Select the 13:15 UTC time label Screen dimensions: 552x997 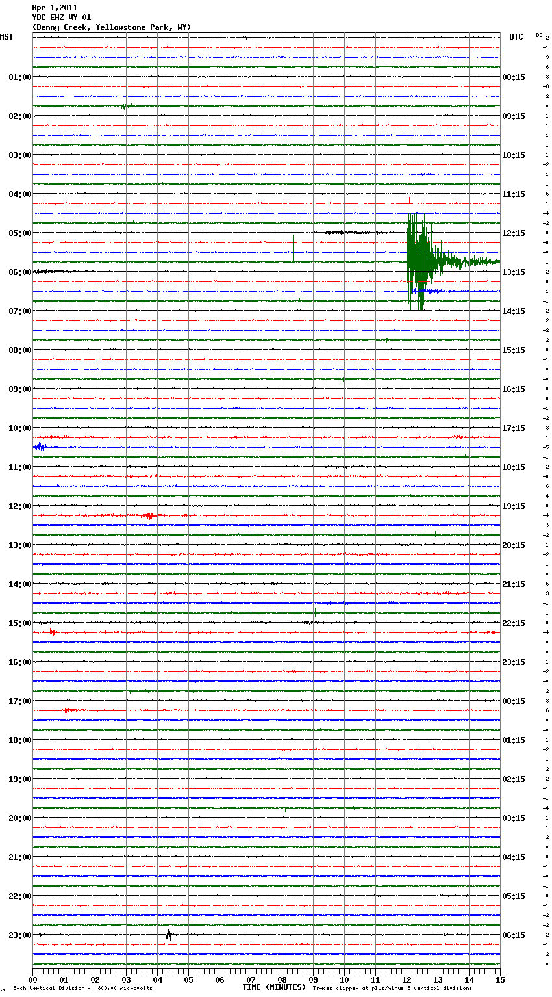[x=514, y=272]
